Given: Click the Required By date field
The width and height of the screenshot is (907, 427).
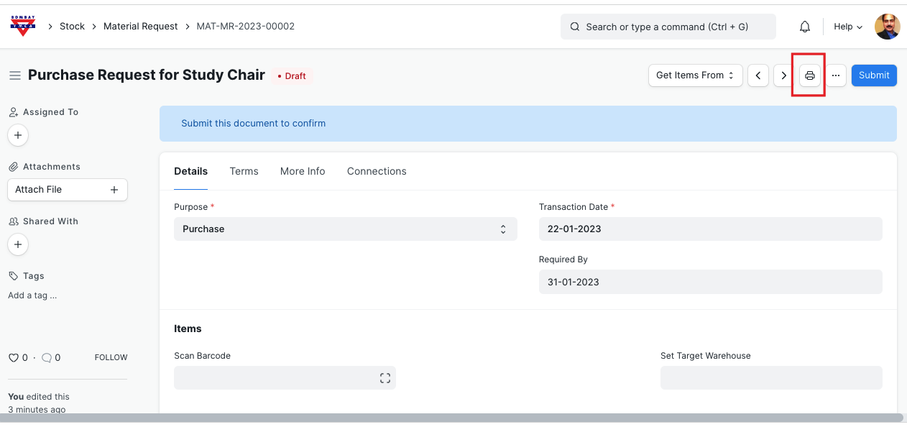Looking at the screenshot, I should click(x=710, y=282).
